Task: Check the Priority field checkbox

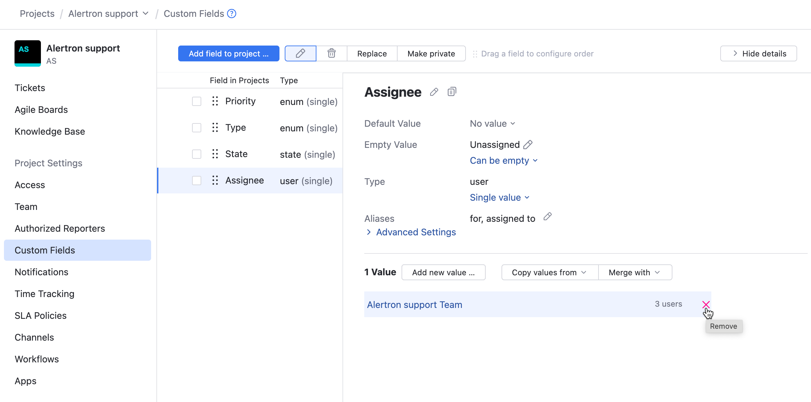Action: click(196, 101)
